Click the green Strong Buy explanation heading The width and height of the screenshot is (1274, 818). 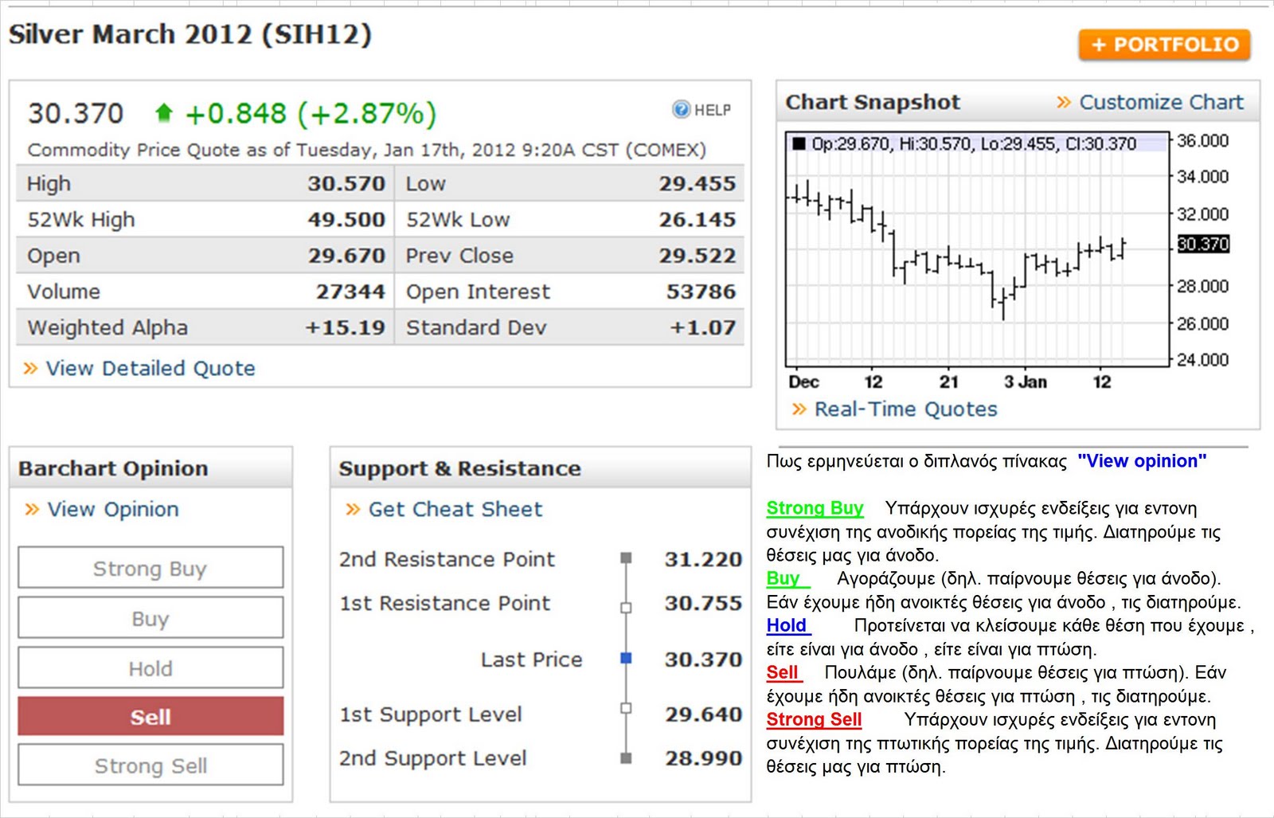tap(815, 508)
